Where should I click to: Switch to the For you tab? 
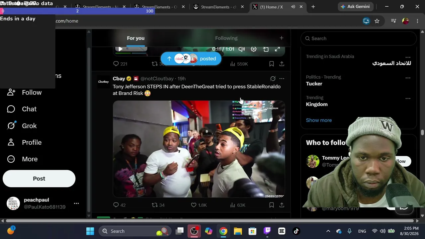(x=135, y=38)
